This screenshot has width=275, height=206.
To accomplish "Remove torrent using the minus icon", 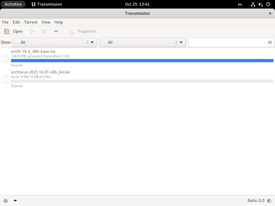I will 56,31.
